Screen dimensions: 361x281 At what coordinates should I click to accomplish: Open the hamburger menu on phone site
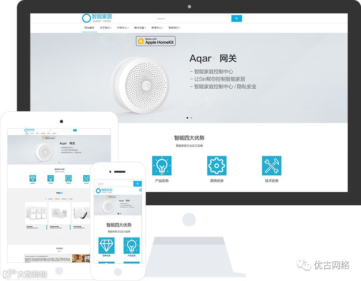pos(140,190)
